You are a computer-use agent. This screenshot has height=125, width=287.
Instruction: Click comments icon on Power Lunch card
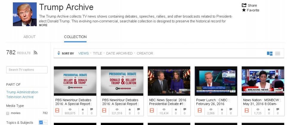pyautogui.click(x=231, y=109)
